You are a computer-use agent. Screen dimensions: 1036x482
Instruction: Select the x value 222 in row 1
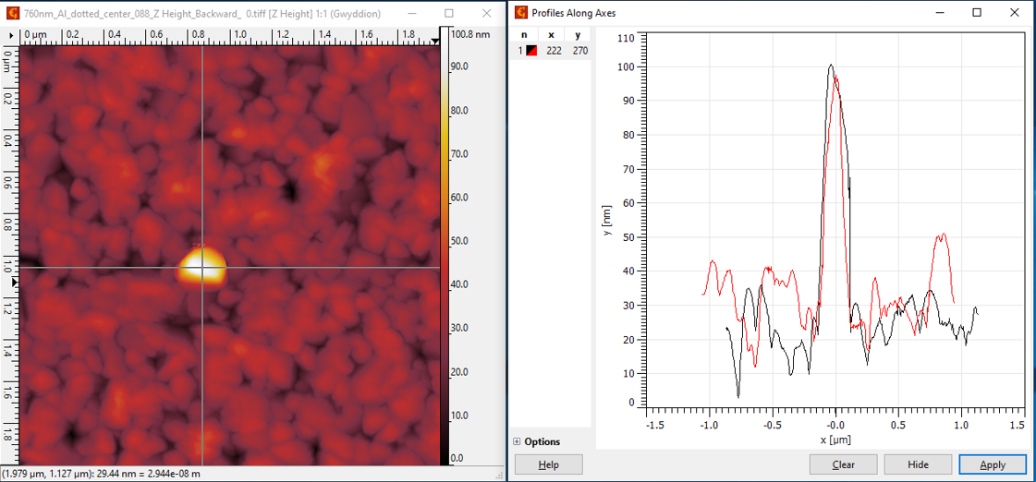click(554, 51)
